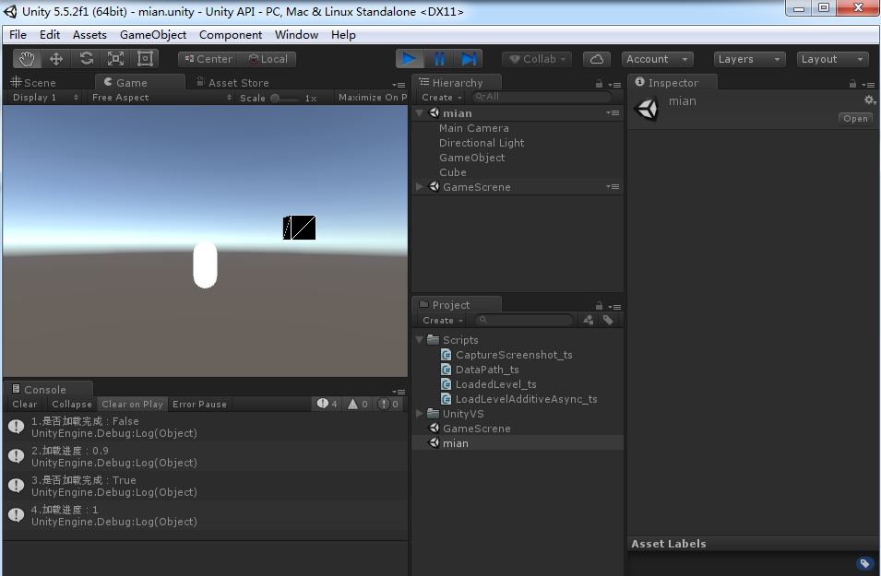The height and width of the screenshot is (576, 881).
Task: Toggle the Project panel lock
Action: [599, 306]
